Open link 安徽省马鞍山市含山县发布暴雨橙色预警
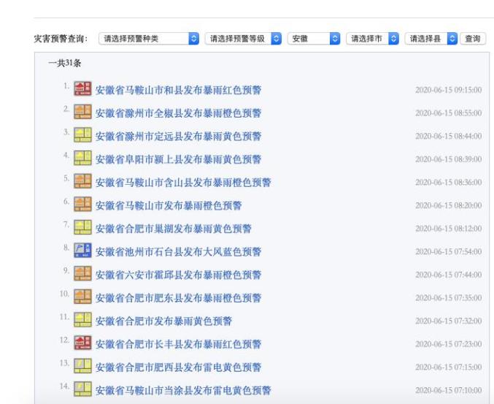Screen dimensions: 494x404 [183, 183]
